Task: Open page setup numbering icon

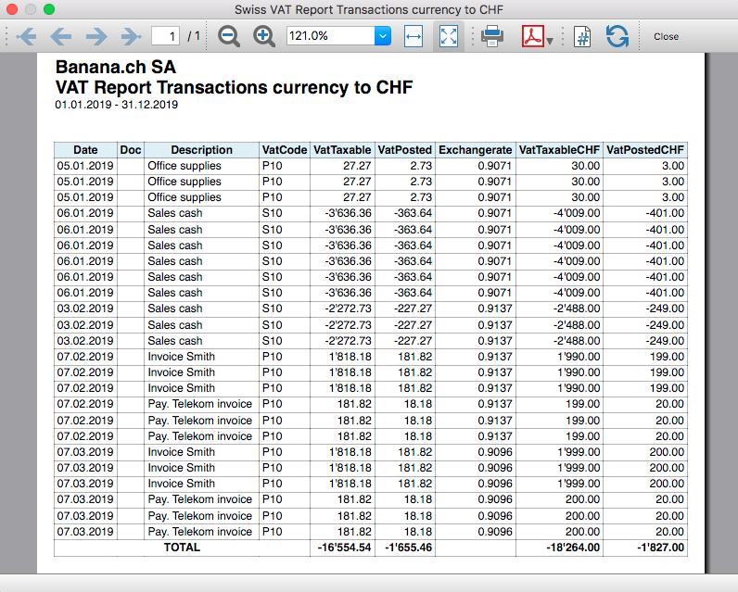Action: [582, 37]
